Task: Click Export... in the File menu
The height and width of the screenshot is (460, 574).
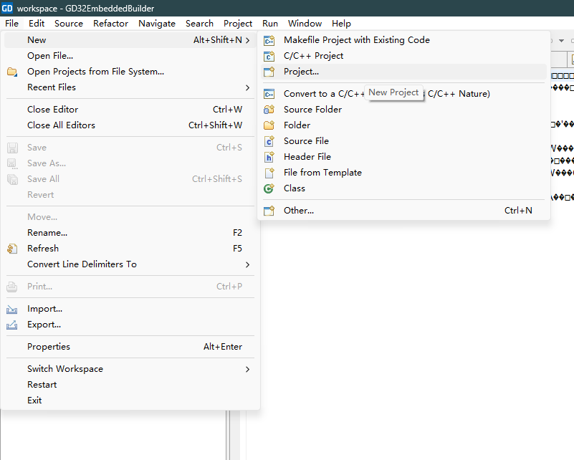Action: [x=44, y=325]
